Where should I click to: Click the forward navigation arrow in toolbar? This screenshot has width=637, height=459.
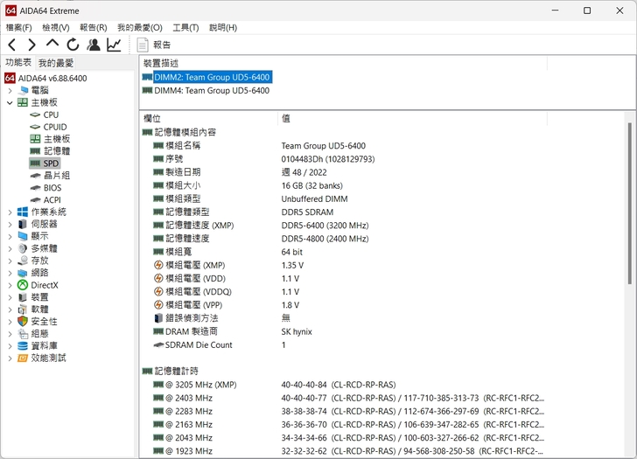(31, 45)
